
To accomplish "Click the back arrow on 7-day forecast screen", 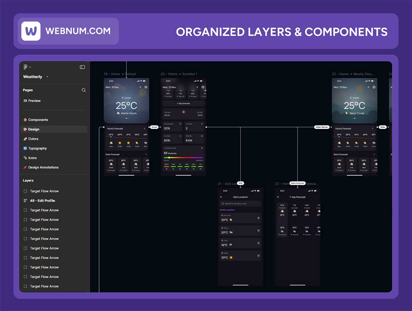I will click(x=278, y=197).
